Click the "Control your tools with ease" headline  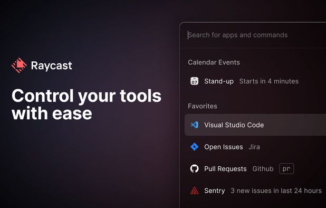click(x=87, y=105)
